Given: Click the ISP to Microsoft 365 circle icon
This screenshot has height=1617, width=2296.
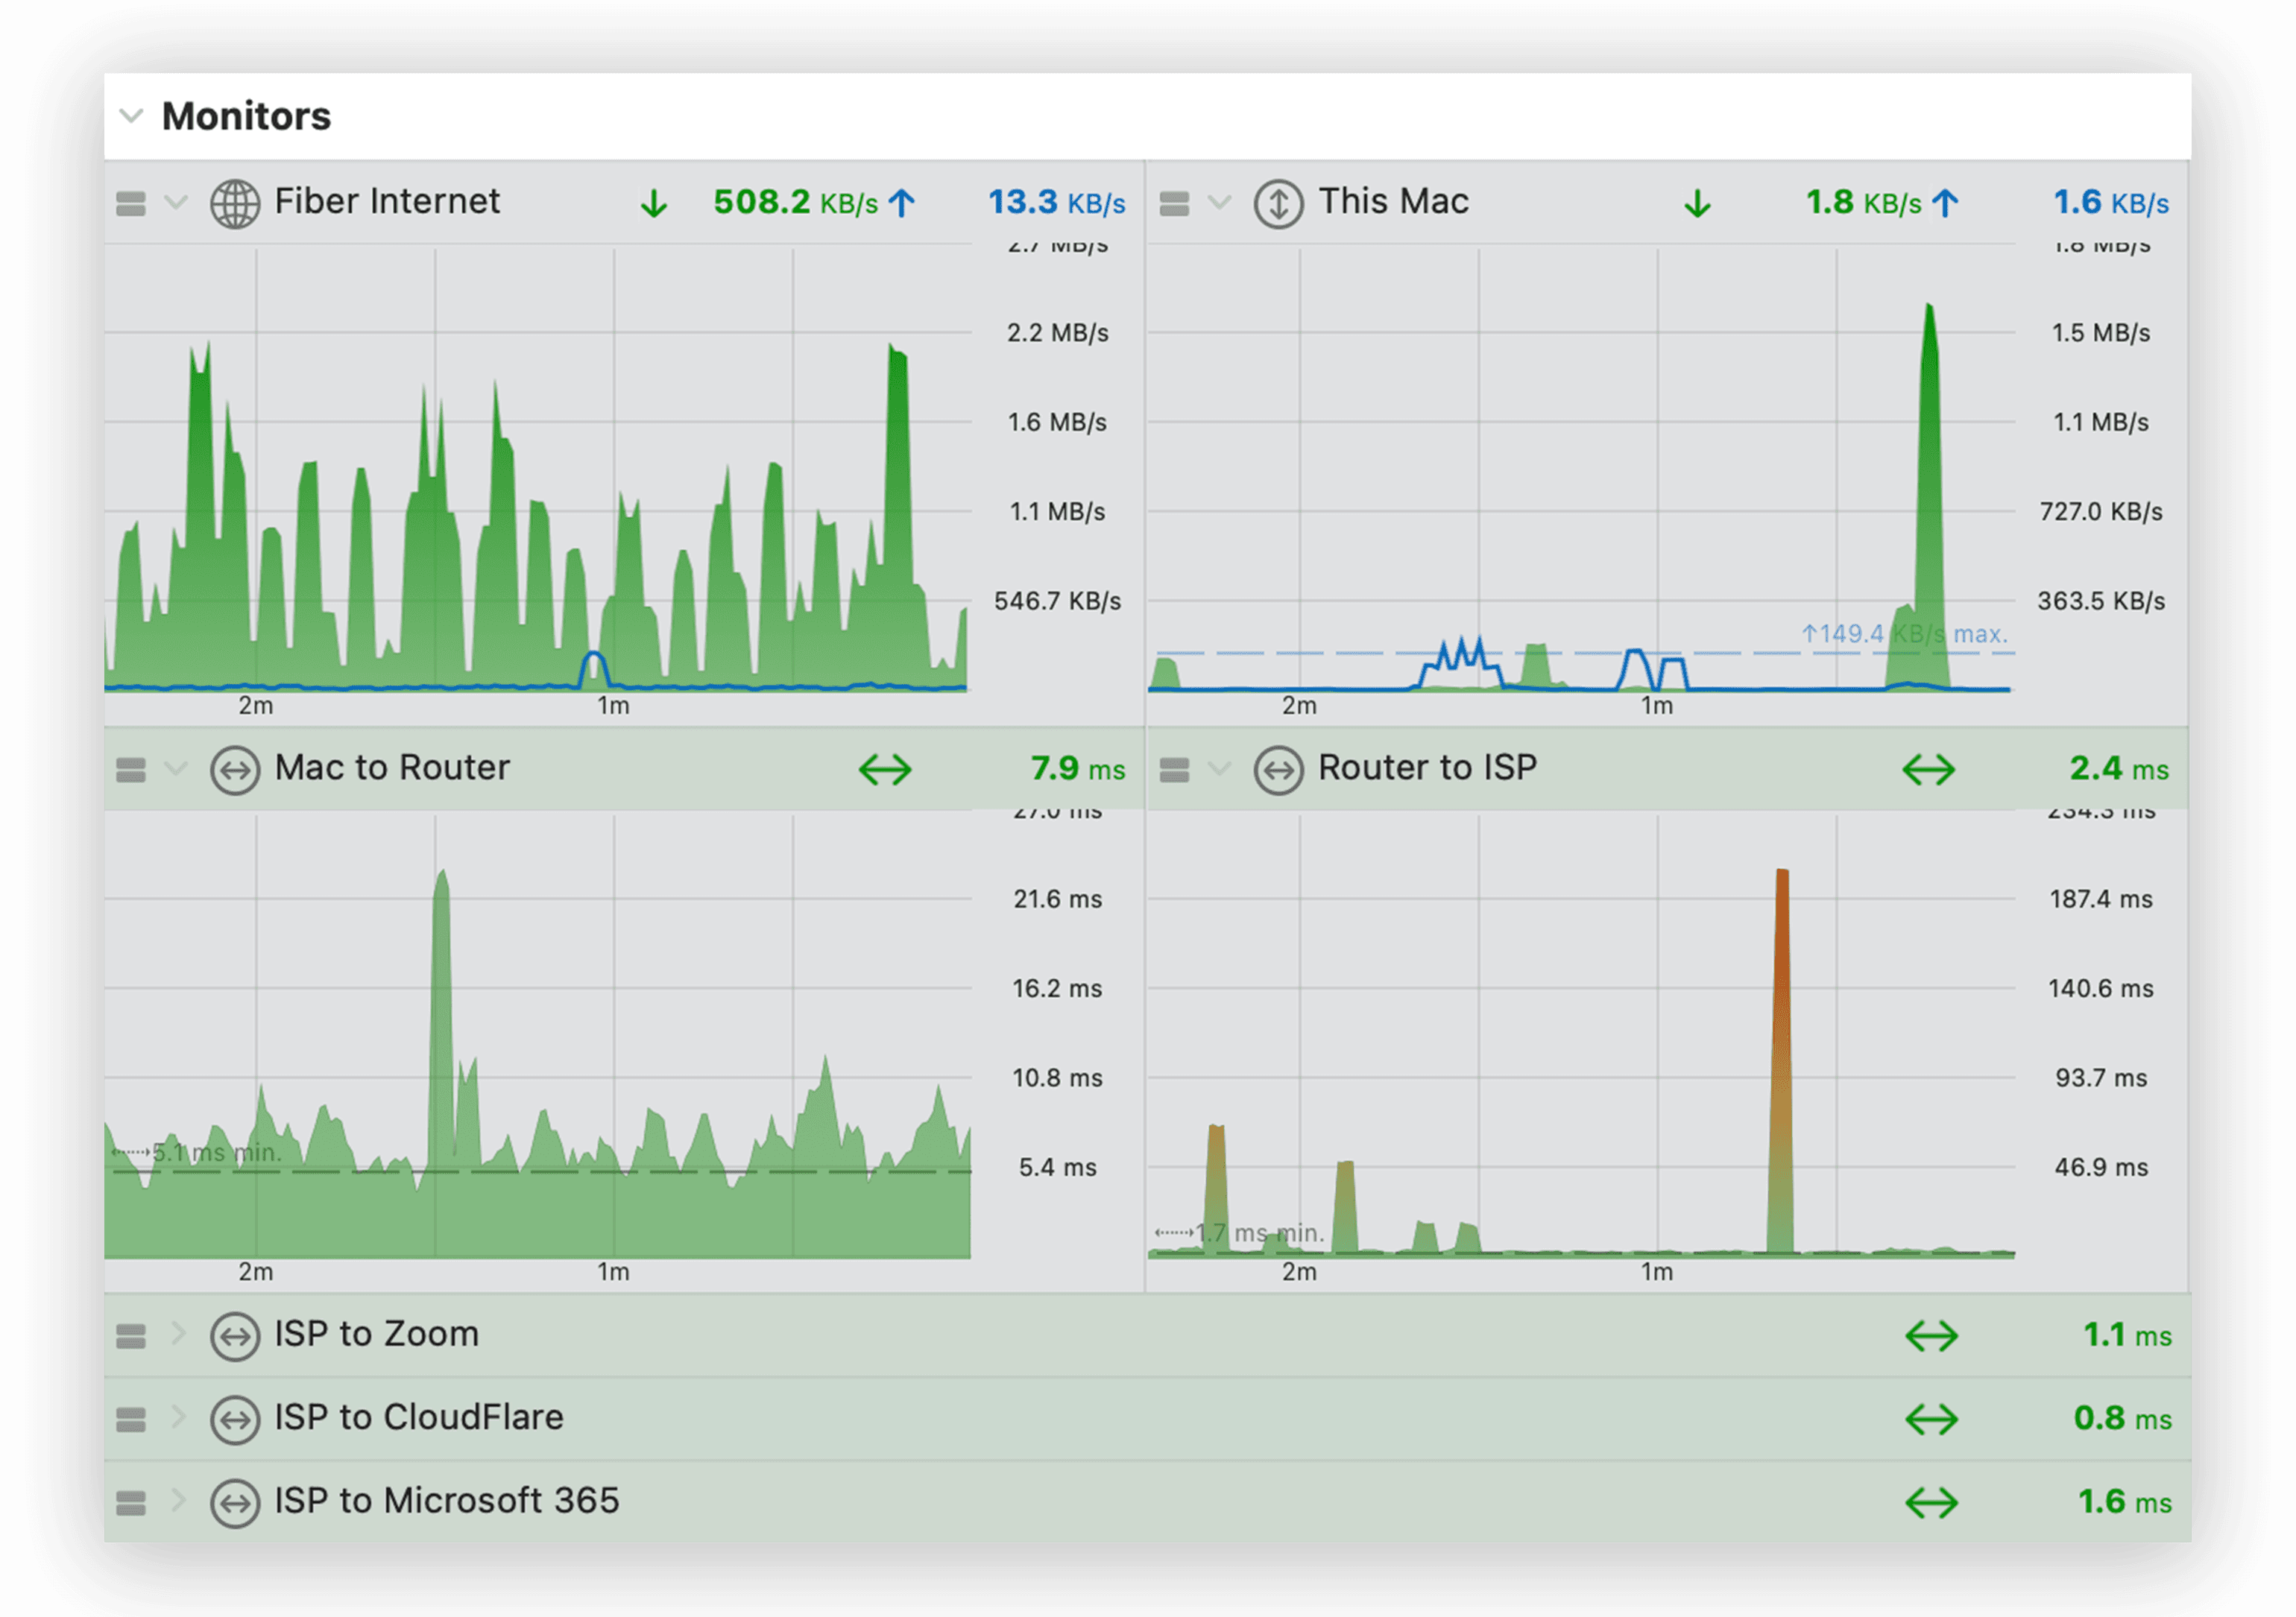Looking at the screenshot, I should click(235, 1502).
